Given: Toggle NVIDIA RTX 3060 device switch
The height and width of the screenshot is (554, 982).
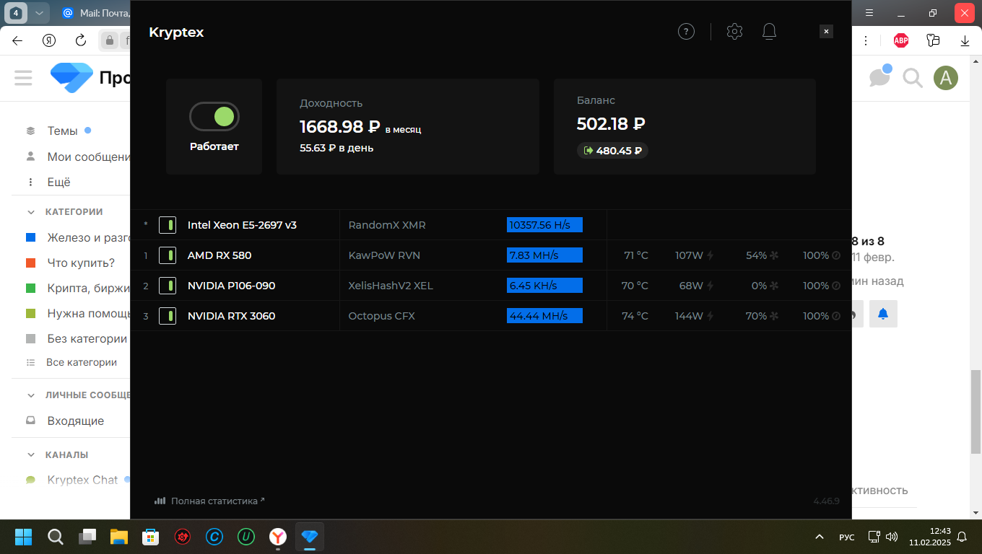Looking at the screenshot, I should pyautogui.click(x=168, y=316).
